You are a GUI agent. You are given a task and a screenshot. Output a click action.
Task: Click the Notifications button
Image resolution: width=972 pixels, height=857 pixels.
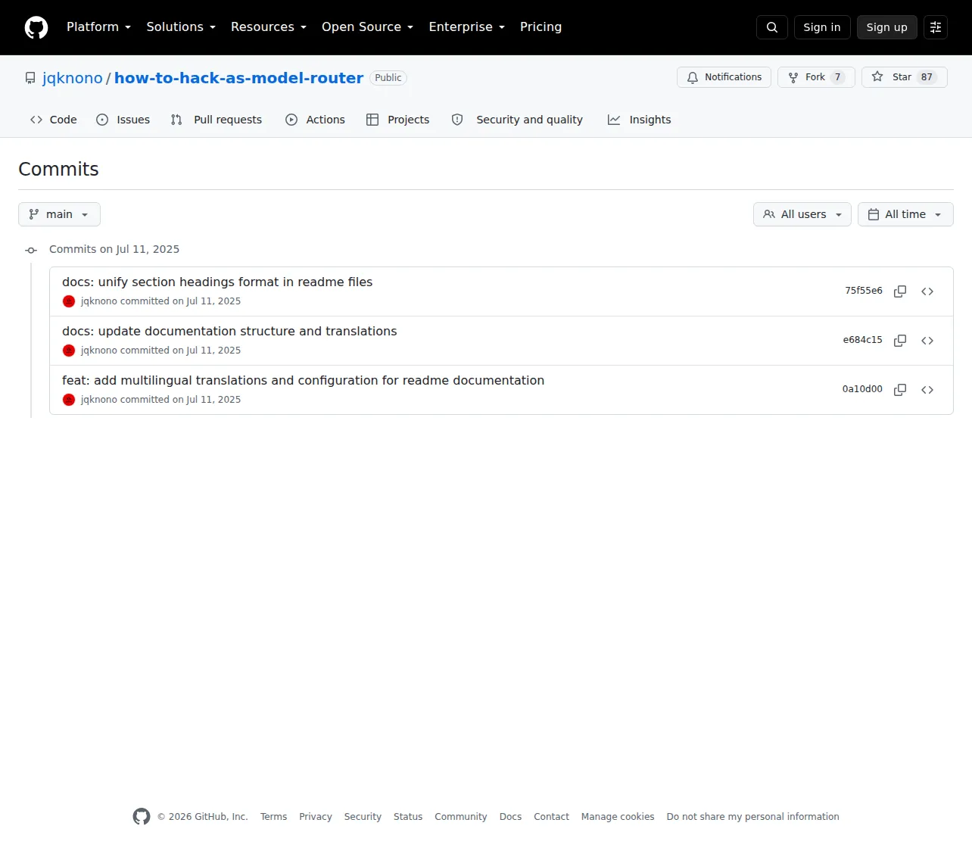724,77
